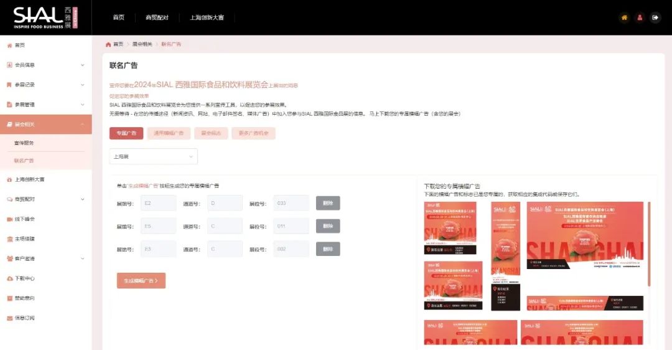
Task: Switch to the 更多广告机会 tab
Action: coord(253,133)
